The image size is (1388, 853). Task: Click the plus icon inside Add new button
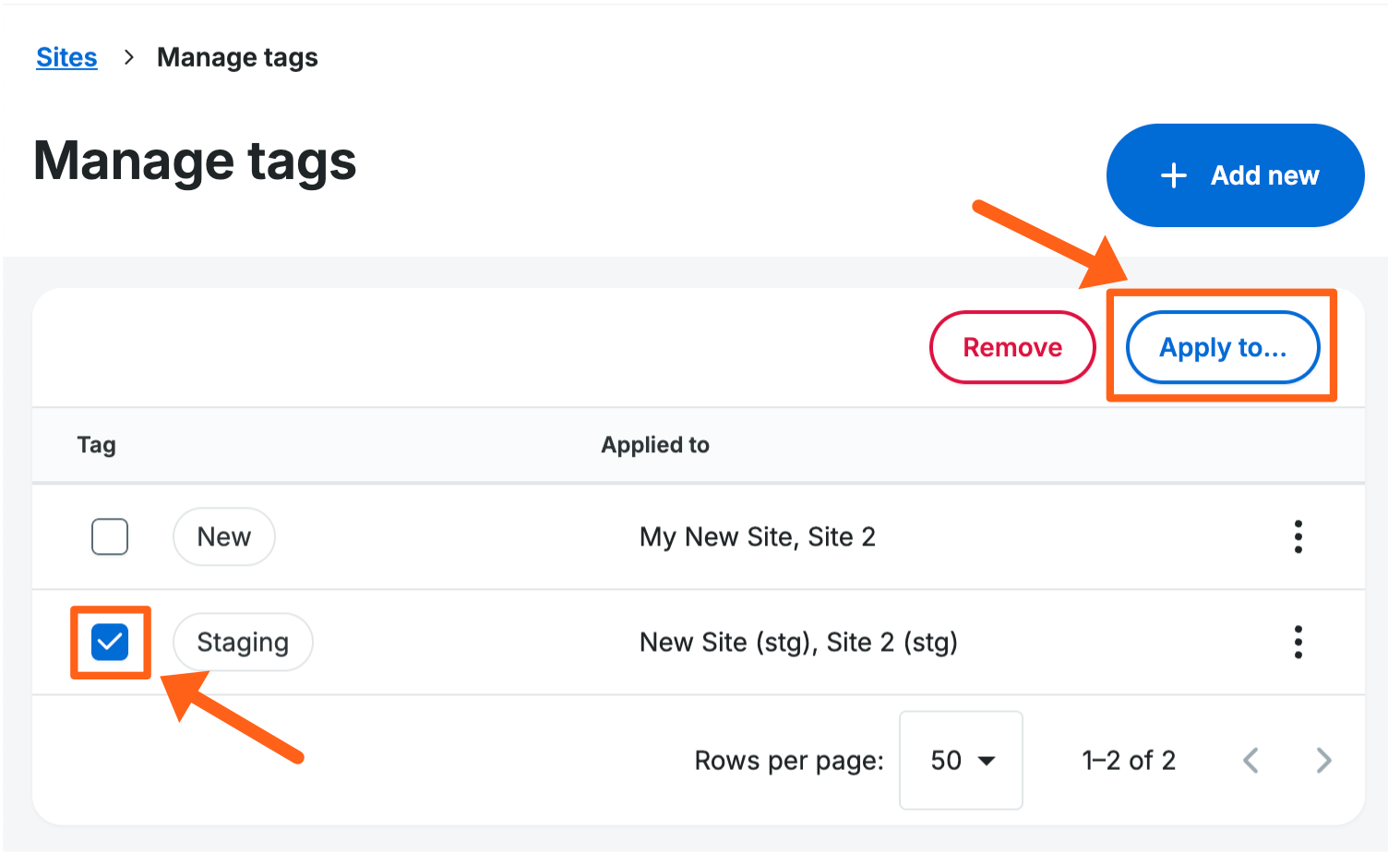pyautogui.click(x=1173, y=174)
